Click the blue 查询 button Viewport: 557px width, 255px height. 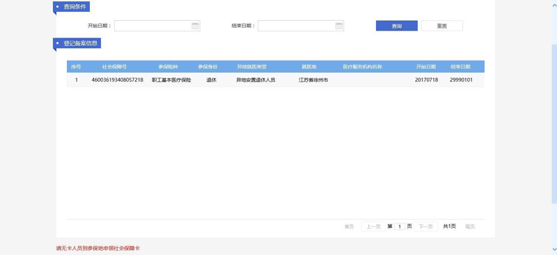397,26
